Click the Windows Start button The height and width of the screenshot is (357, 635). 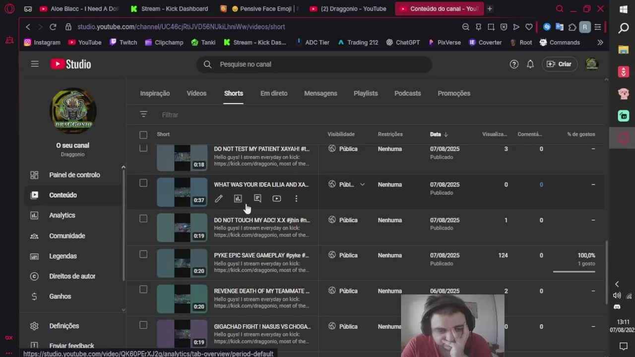coord(624,9)
